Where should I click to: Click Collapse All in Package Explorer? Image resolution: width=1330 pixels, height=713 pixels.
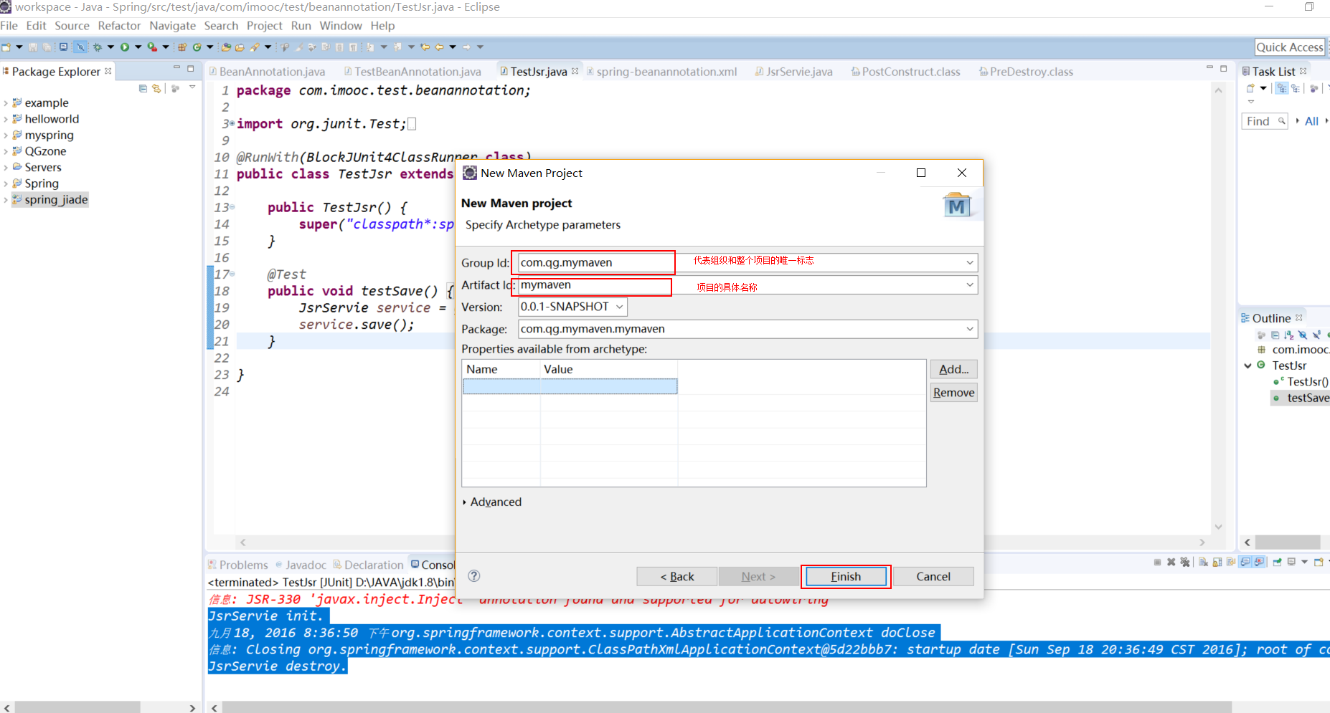[143, 88]
